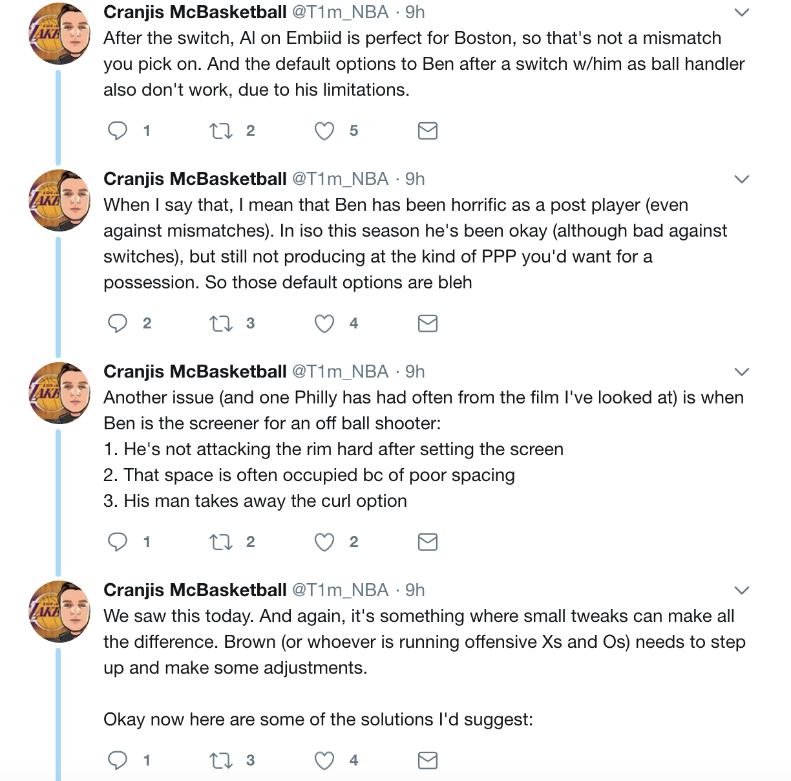Retweet the tweet about Al on Embiid
Screen dimensions: 791x781
[x=221, y=131]
